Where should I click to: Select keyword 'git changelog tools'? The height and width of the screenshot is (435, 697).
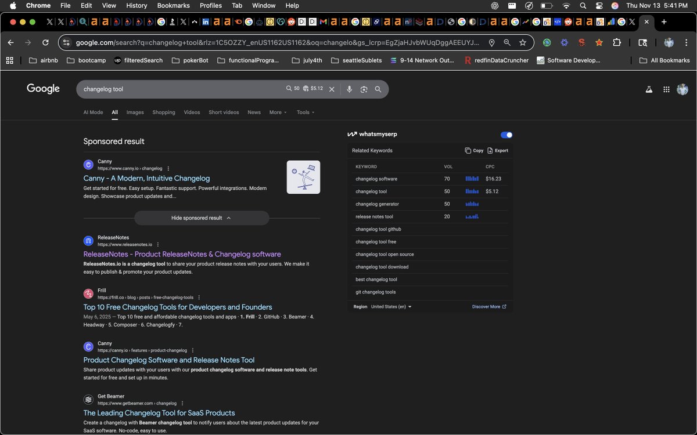tap(376, 292)
